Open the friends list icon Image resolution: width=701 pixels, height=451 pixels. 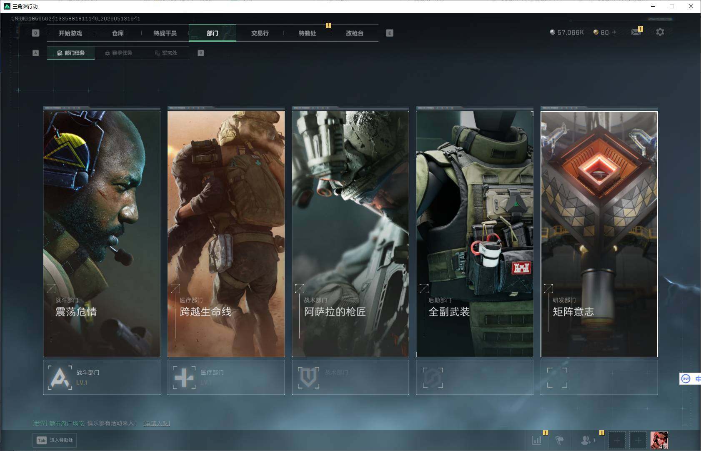[x=587, y=440]
